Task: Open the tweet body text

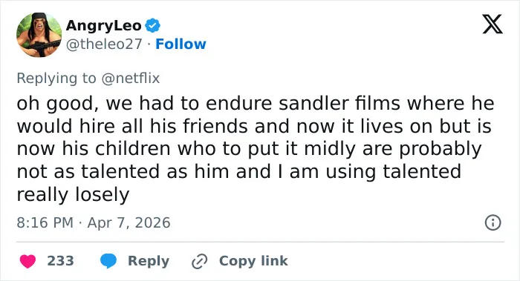Action: click(256, 148)
